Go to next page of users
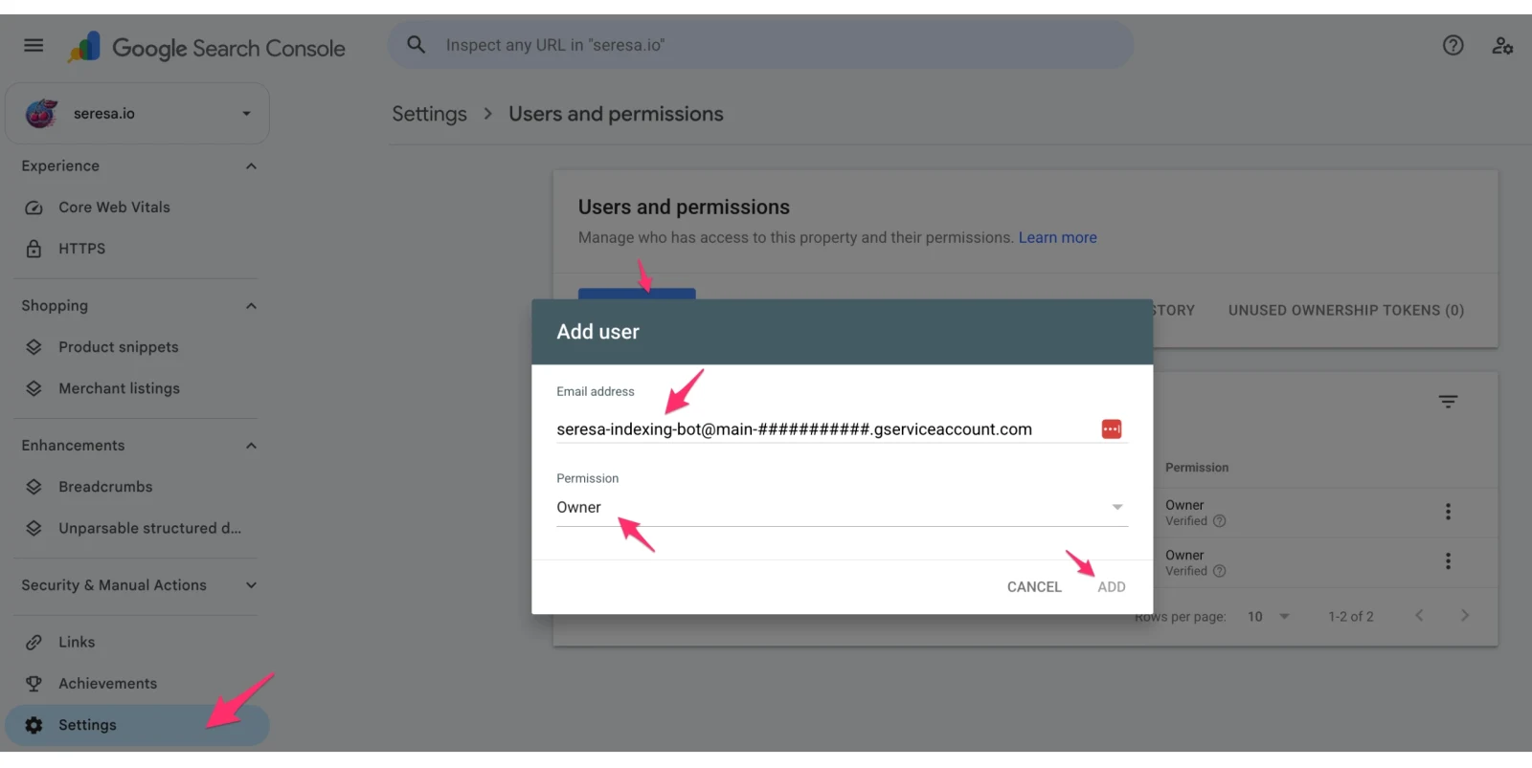The height and width of the screenshot is (768, 1532). pos(1464,616)
